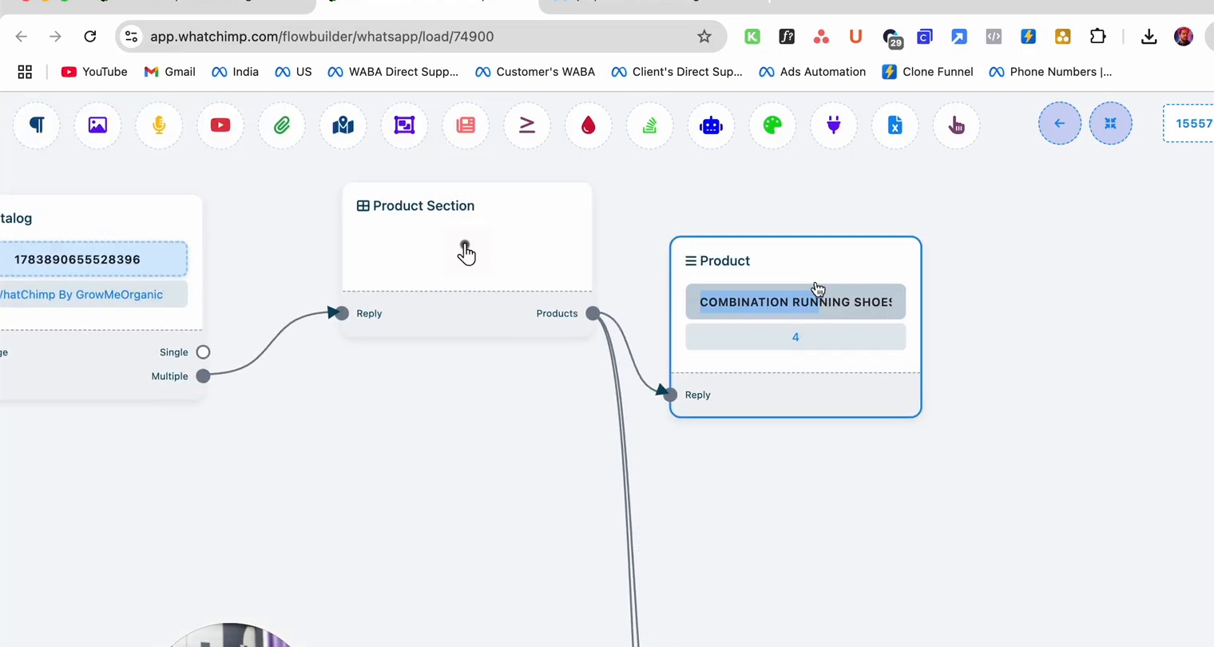Select the pink newspaper list icon
This screenshot has height=647, width=1214.
466,125
